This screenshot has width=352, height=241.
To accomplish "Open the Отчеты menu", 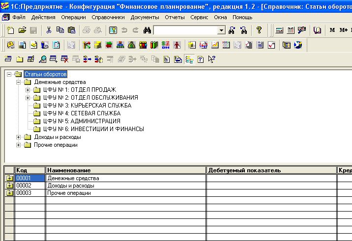I will tap(175, 17).
